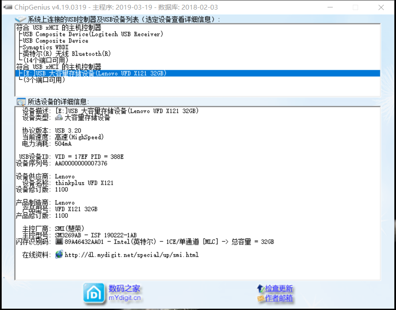Click the mail envelope icon beside 作者邮箱
This screenshot has width=396, height=310.
261,298
